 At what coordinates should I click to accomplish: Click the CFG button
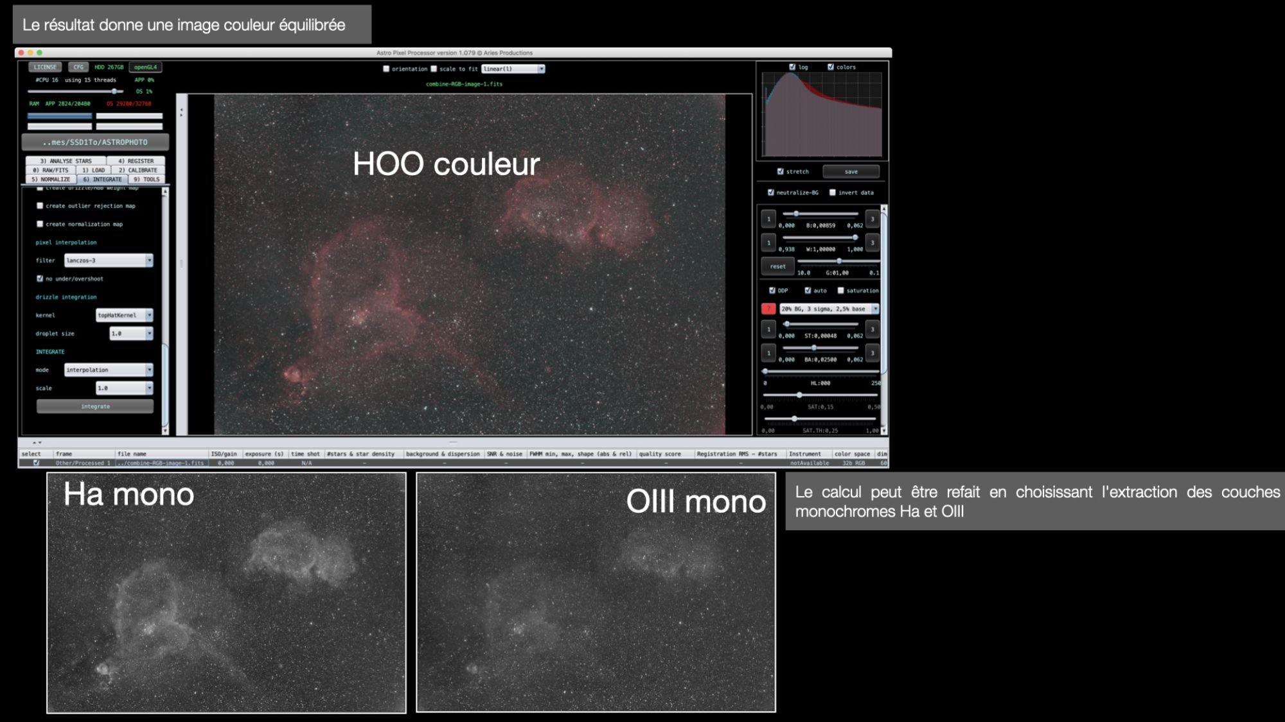click(78, 67)
